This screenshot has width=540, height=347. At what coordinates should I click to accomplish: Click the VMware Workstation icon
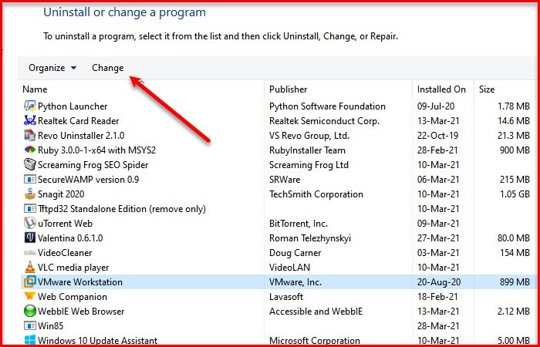(30, 282)
